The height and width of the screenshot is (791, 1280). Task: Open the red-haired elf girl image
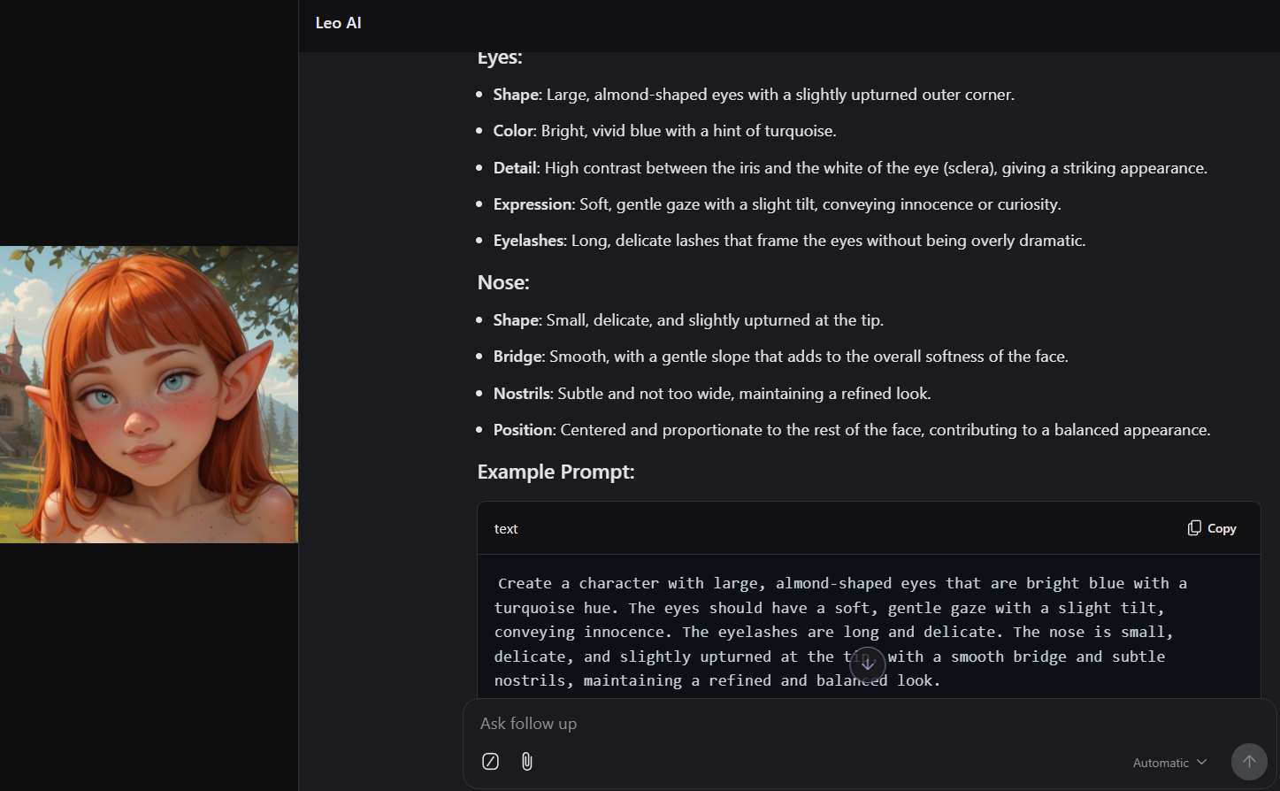click(149, 395)
